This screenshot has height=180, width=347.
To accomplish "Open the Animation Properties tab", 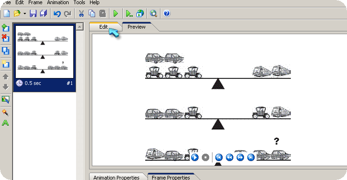I will 116,177.
